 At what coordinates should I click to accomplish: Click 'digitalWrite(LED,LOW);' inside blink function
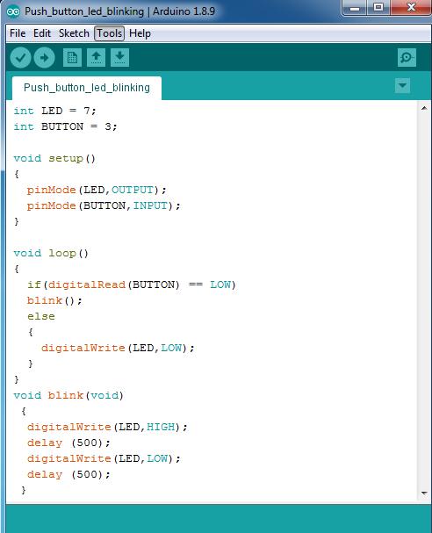[x=104, y=458]
